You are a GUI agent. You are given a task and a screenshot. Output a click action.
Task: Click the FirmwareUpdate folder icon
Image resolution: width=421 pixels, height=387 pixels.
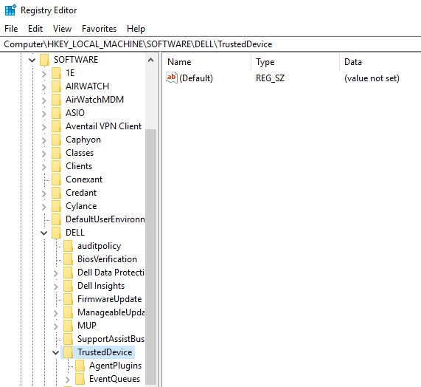(x=68, y=299)
